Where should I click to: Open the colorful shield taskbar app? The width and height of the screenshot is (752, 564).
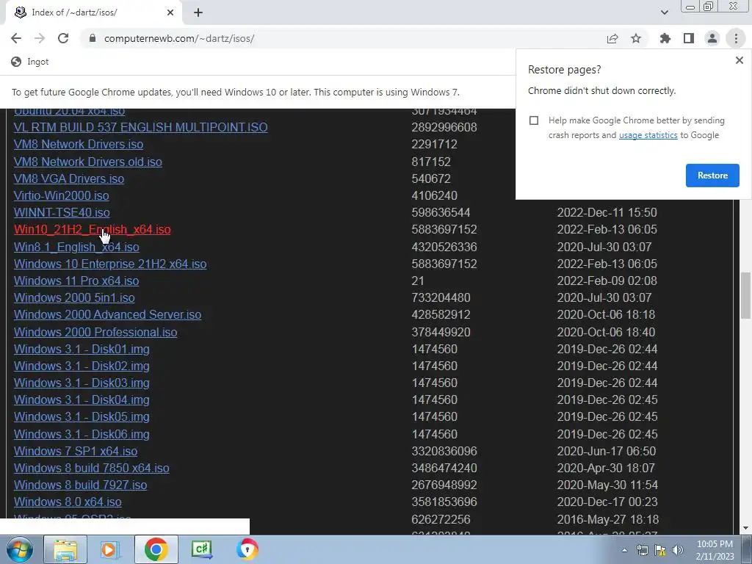click(247, 549)
